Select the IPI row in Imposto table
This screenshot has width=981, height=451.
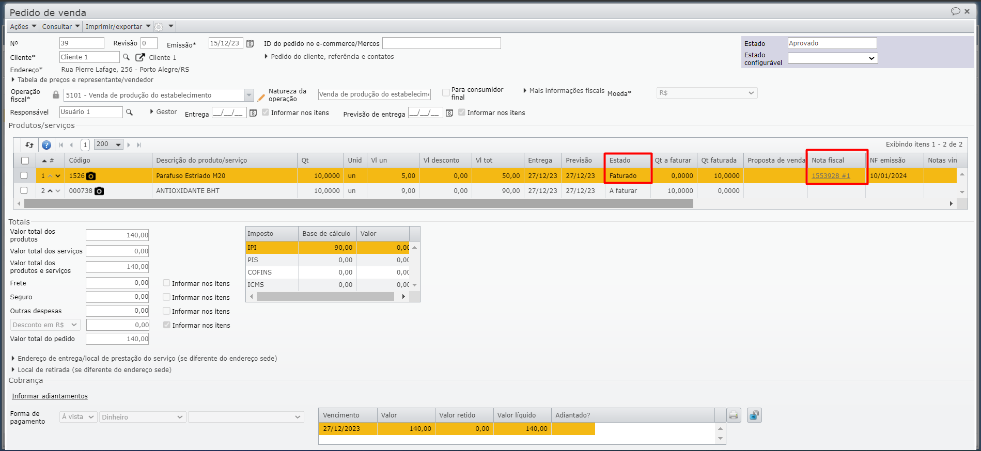pos(328,248)
